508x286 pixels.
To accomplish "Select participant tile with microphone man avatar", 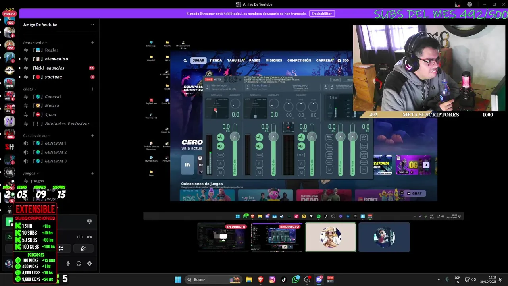I will (x=384, y=237).
